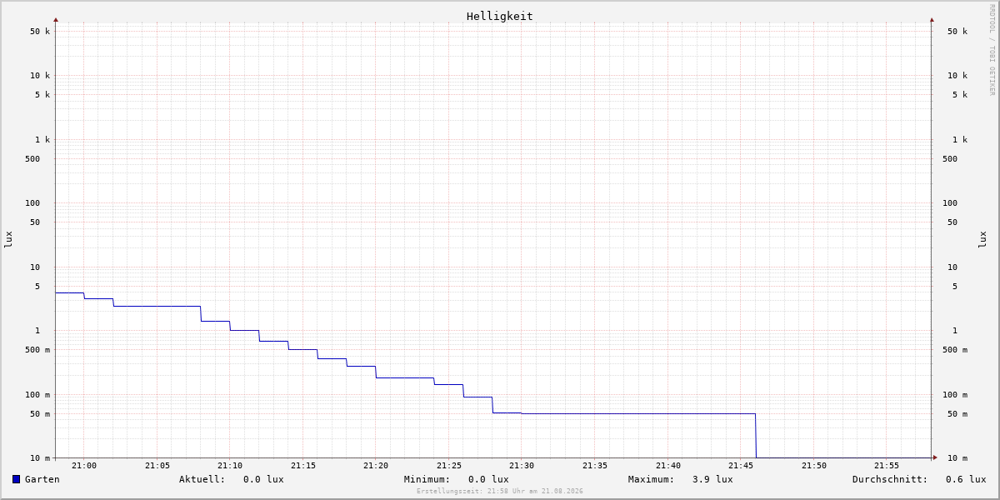Click the 21:30 time axis label
The width and height of the screenshot is (1000, 500).
coord(522,466)
